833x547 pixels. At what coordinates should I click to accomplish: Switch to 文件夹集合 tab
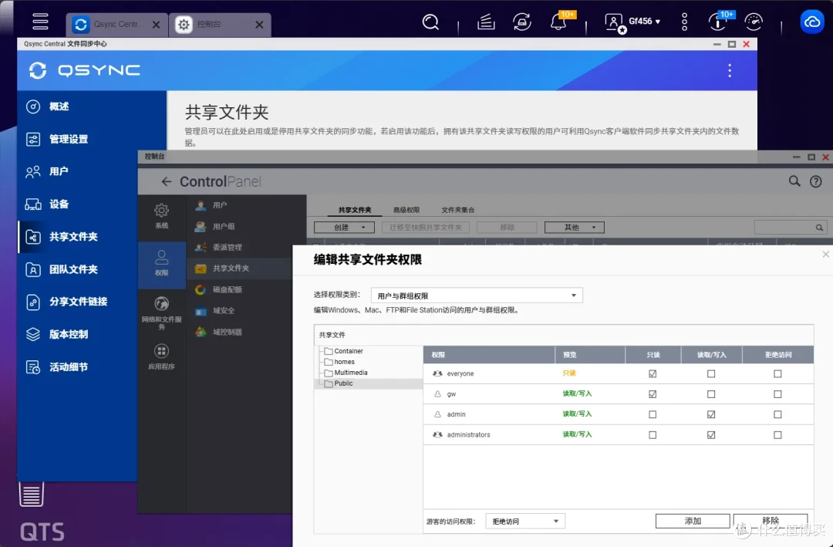point(458,210)
